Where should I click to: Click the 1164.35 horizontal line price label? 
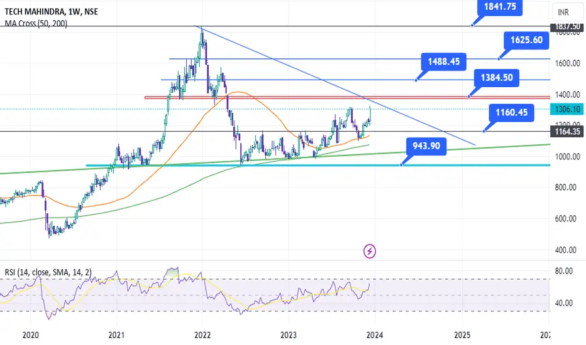(x=567, y=131)
